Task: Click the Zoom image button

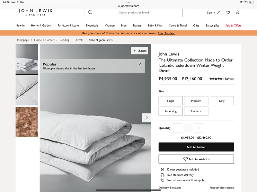Action: point(139,51)
